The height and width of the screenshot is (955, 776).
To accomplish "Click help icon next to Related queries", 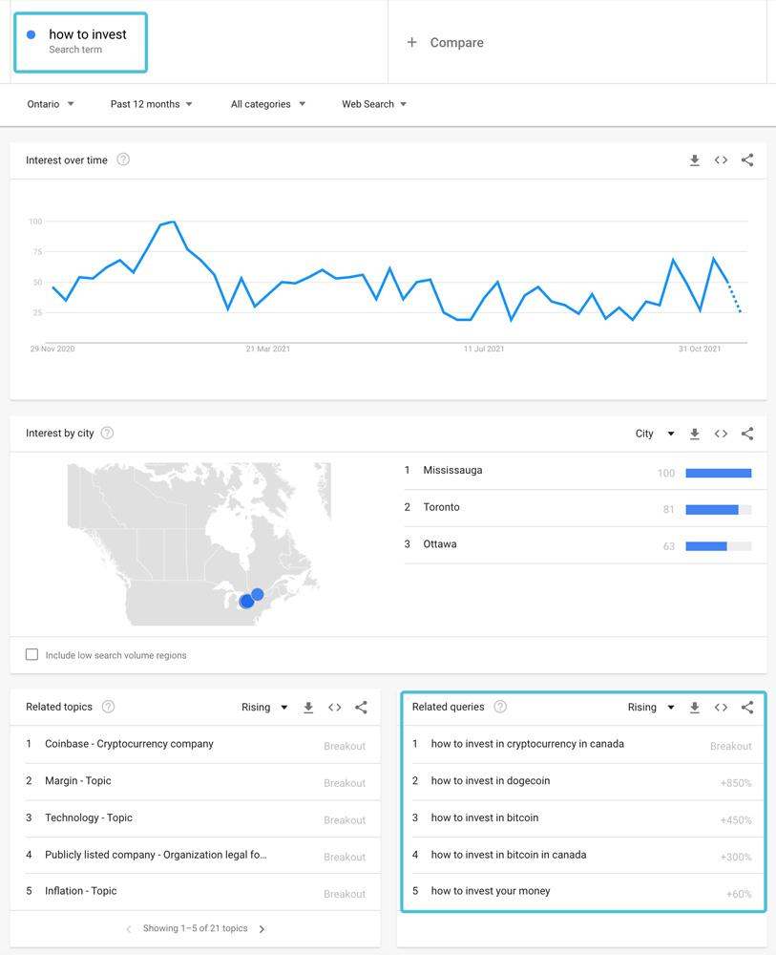I will click(500, 707).
